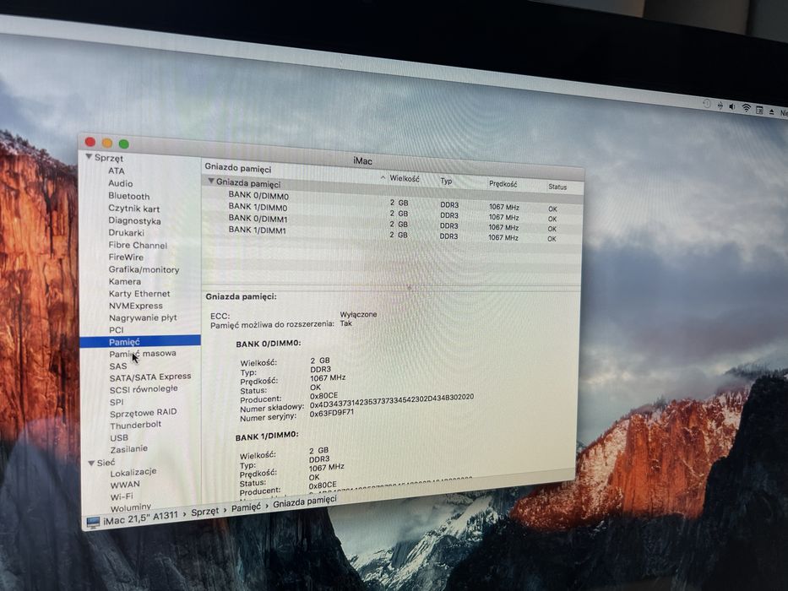This screenshot has width=788, height=591.
Task: Select Diagnostyka in the sidebar
Action: point(134,220)
